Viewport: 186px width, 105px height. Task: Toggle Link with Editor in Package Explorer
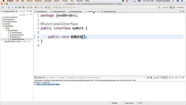(24, 15)
